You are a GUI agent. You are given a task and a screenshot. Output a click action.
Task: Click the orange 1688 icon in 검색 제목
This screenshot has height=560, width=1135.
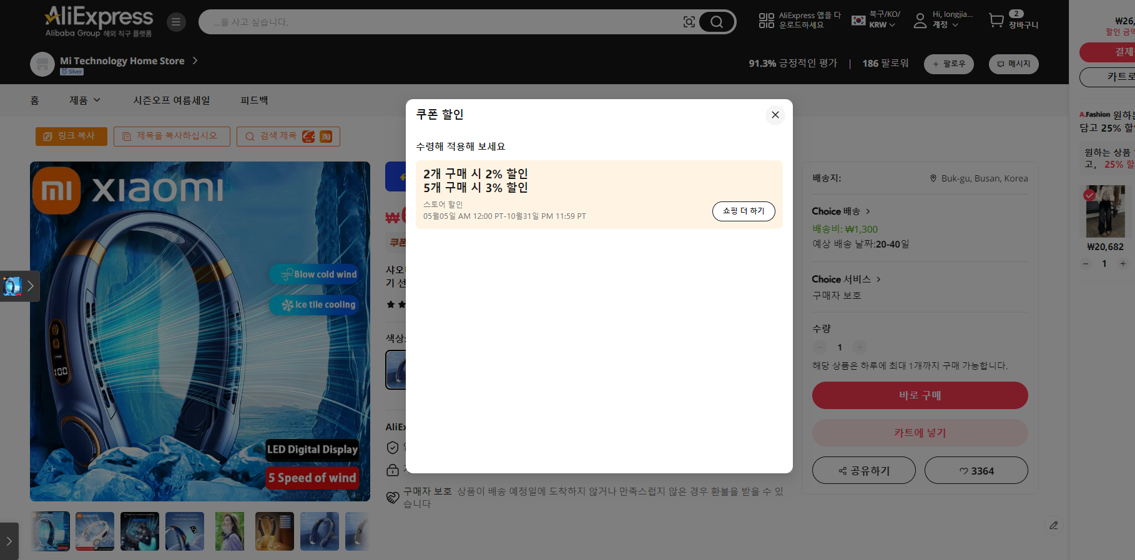tap(308, 137)
